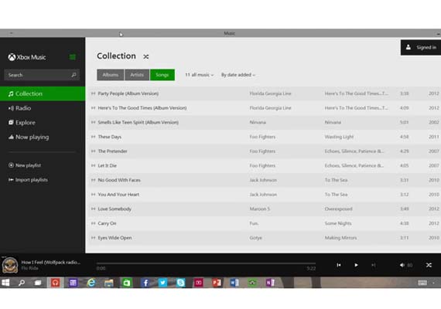Open the on-screen keyboard tray icon
This screenshot has height=309, width=441.
point(422,283)
